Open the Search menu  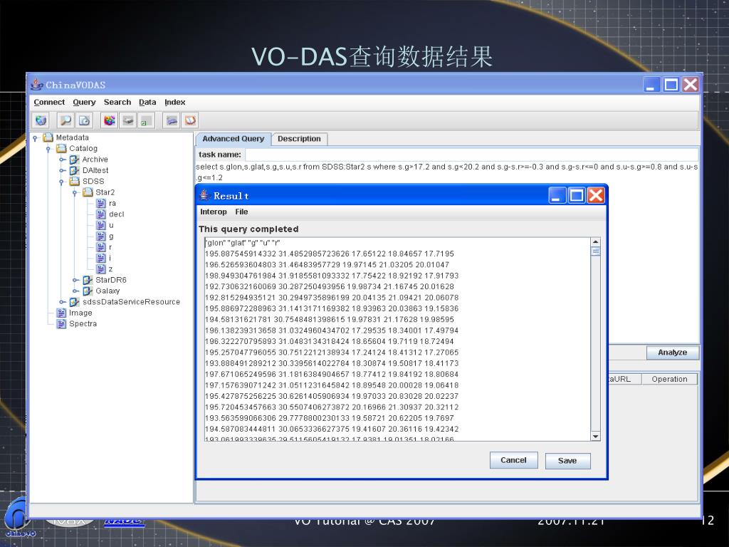pyautogui.click(x=117, y=103)
